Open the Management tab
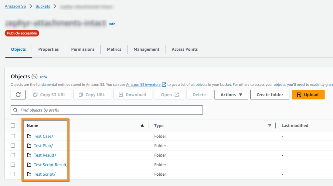333x186 pixels. (x=146, y=49)
